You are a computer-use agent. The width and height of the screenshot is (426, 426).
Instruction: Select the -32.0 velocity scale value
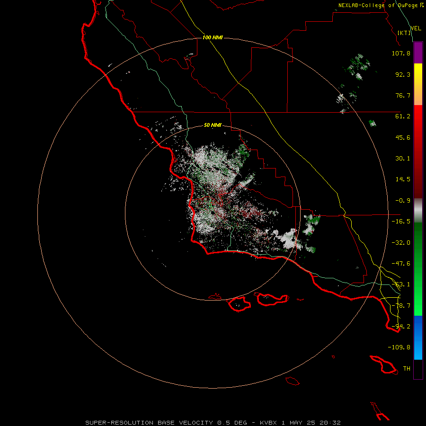[401, 243]
